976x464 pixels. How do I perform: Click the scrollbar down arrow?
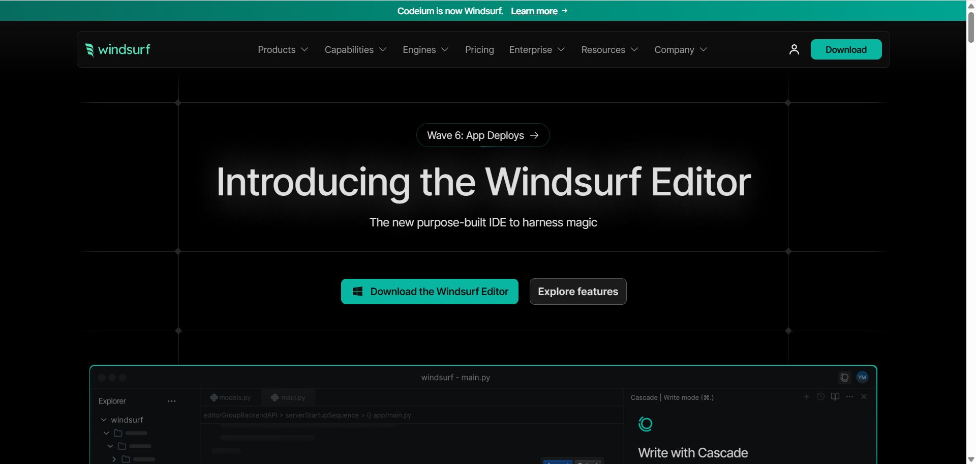pyautogui.click(x=971, y=459)
